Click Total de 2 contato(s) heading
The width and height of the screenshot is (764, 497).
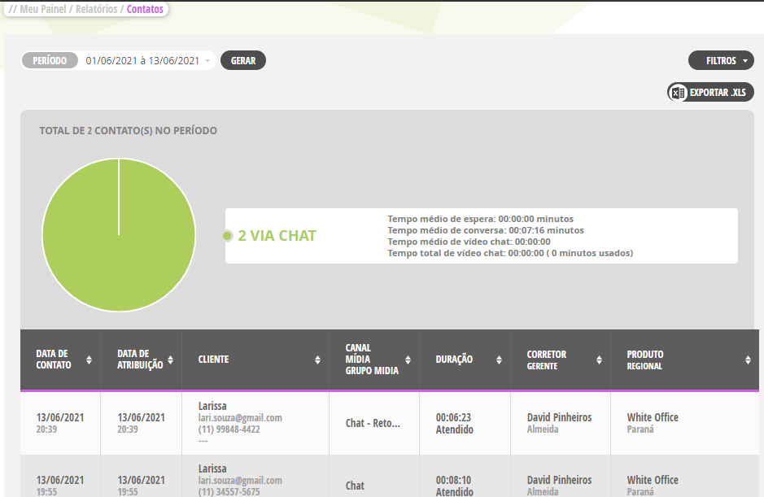(x=128, y=131)
